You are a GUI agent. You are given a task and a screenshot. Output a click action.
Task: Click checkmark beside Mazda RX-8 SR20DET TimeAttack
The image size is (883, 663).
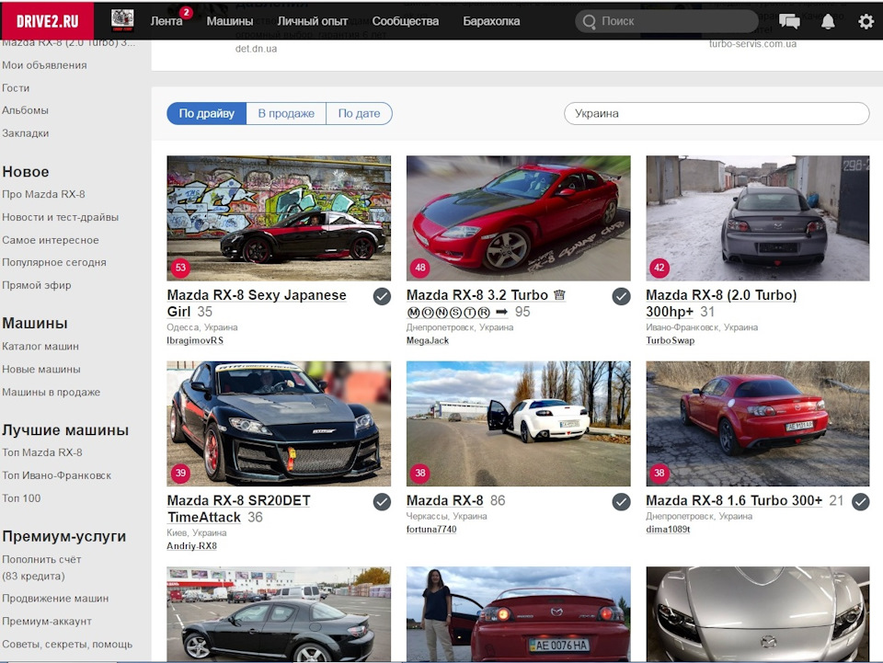point(382,501)
